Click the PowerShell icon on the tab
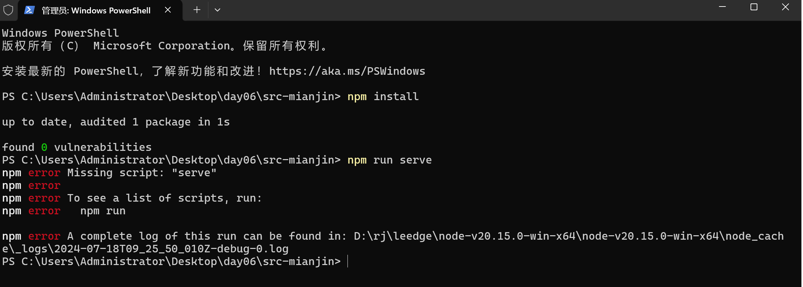Viewport: 803px width, 287px height. (x=29, y=10)
